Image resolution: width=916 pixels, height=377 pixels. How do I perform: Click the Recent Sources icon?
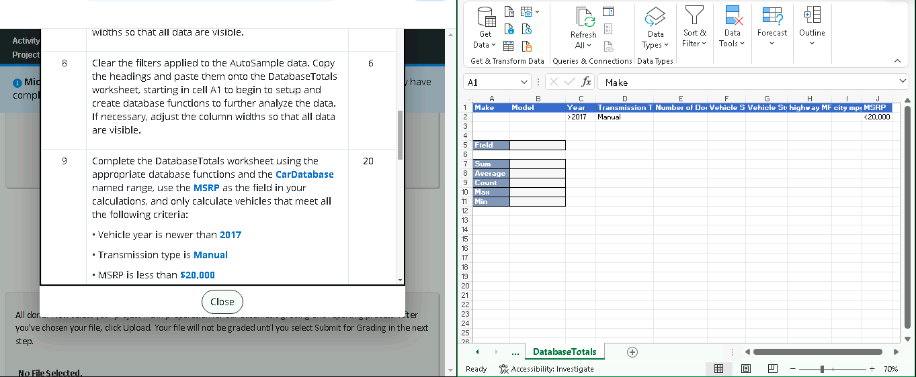tap(527, 30)
